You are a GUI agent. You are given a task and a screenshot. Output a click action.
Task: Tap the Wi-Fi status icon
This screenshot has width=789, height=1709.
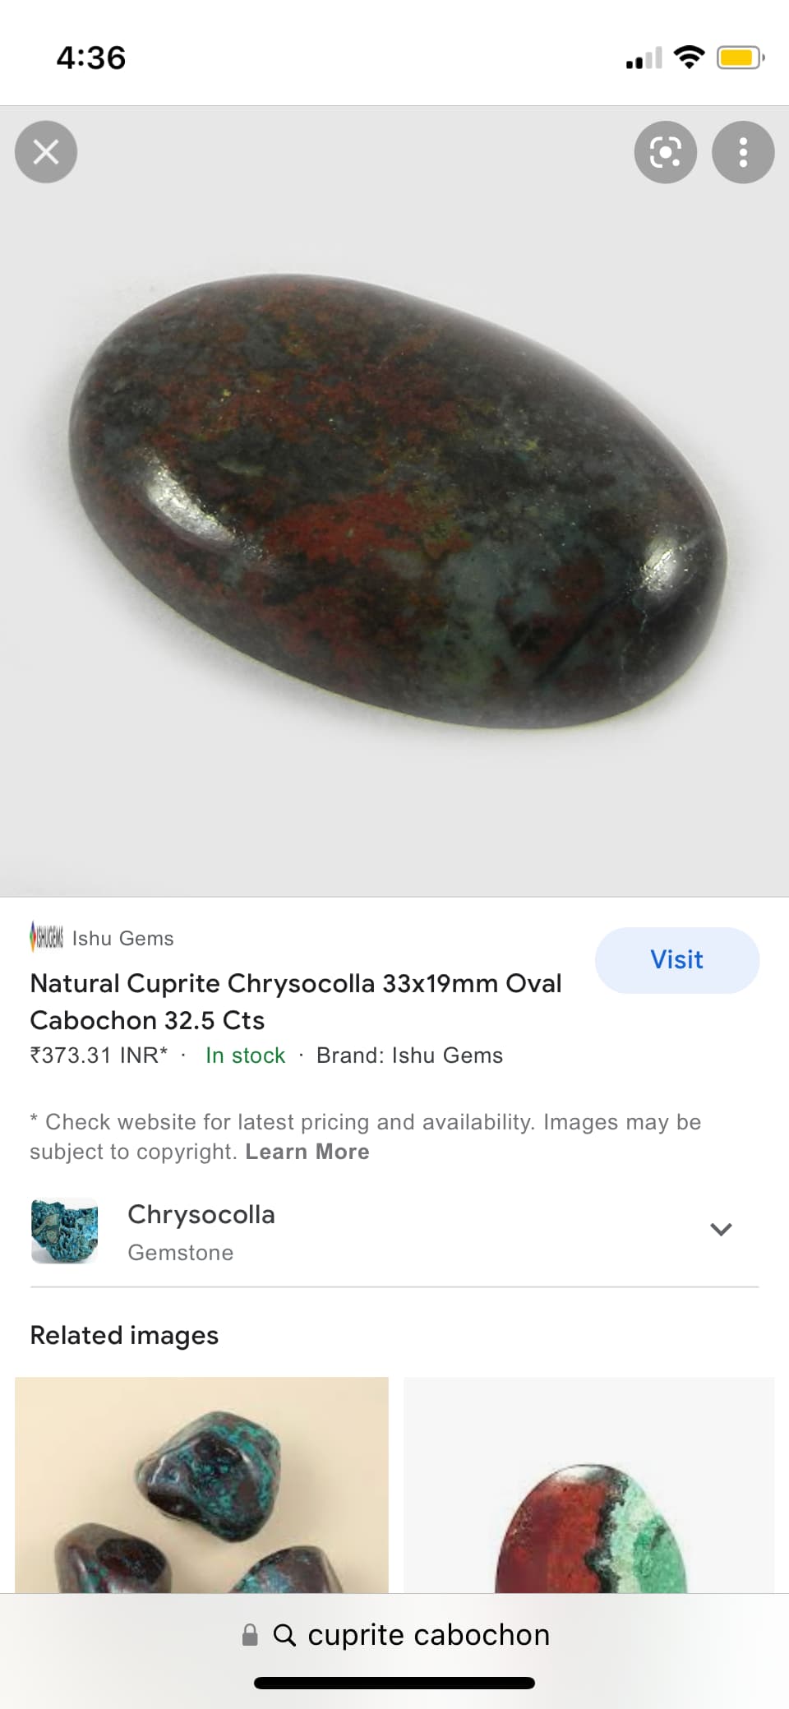coord(689,57)
